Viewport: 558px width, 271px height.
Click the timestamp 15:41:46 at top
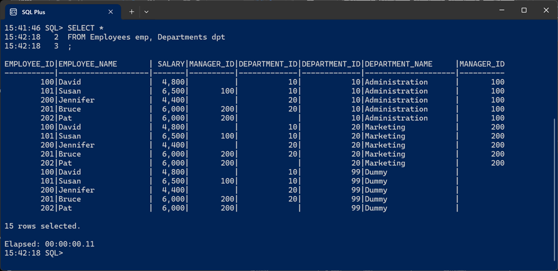coord(23,28)
